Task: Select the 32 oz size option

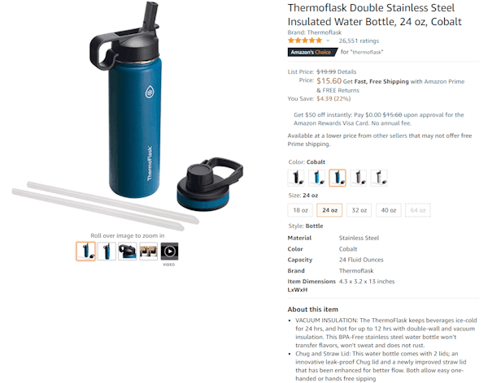Action: pyautogui.click(x=359, y=210)
